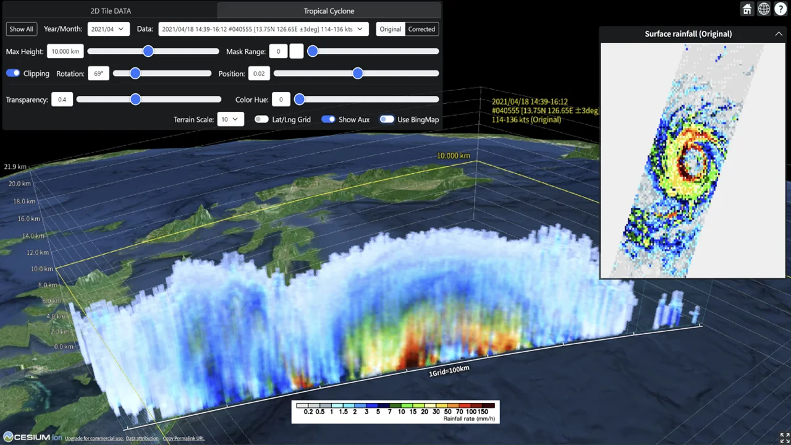Enter fullscreen using the corner icon
Image resolution: width=791 pixels, height=445 pixels.
coord(784,438)
